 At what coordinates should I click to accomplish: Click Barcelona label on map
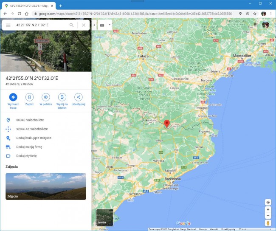pos(173,179)
